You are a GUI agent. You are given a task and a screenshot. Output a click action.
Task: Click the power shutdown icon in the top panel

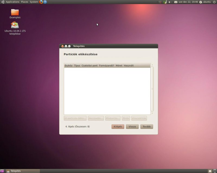[x=214, y=2]
